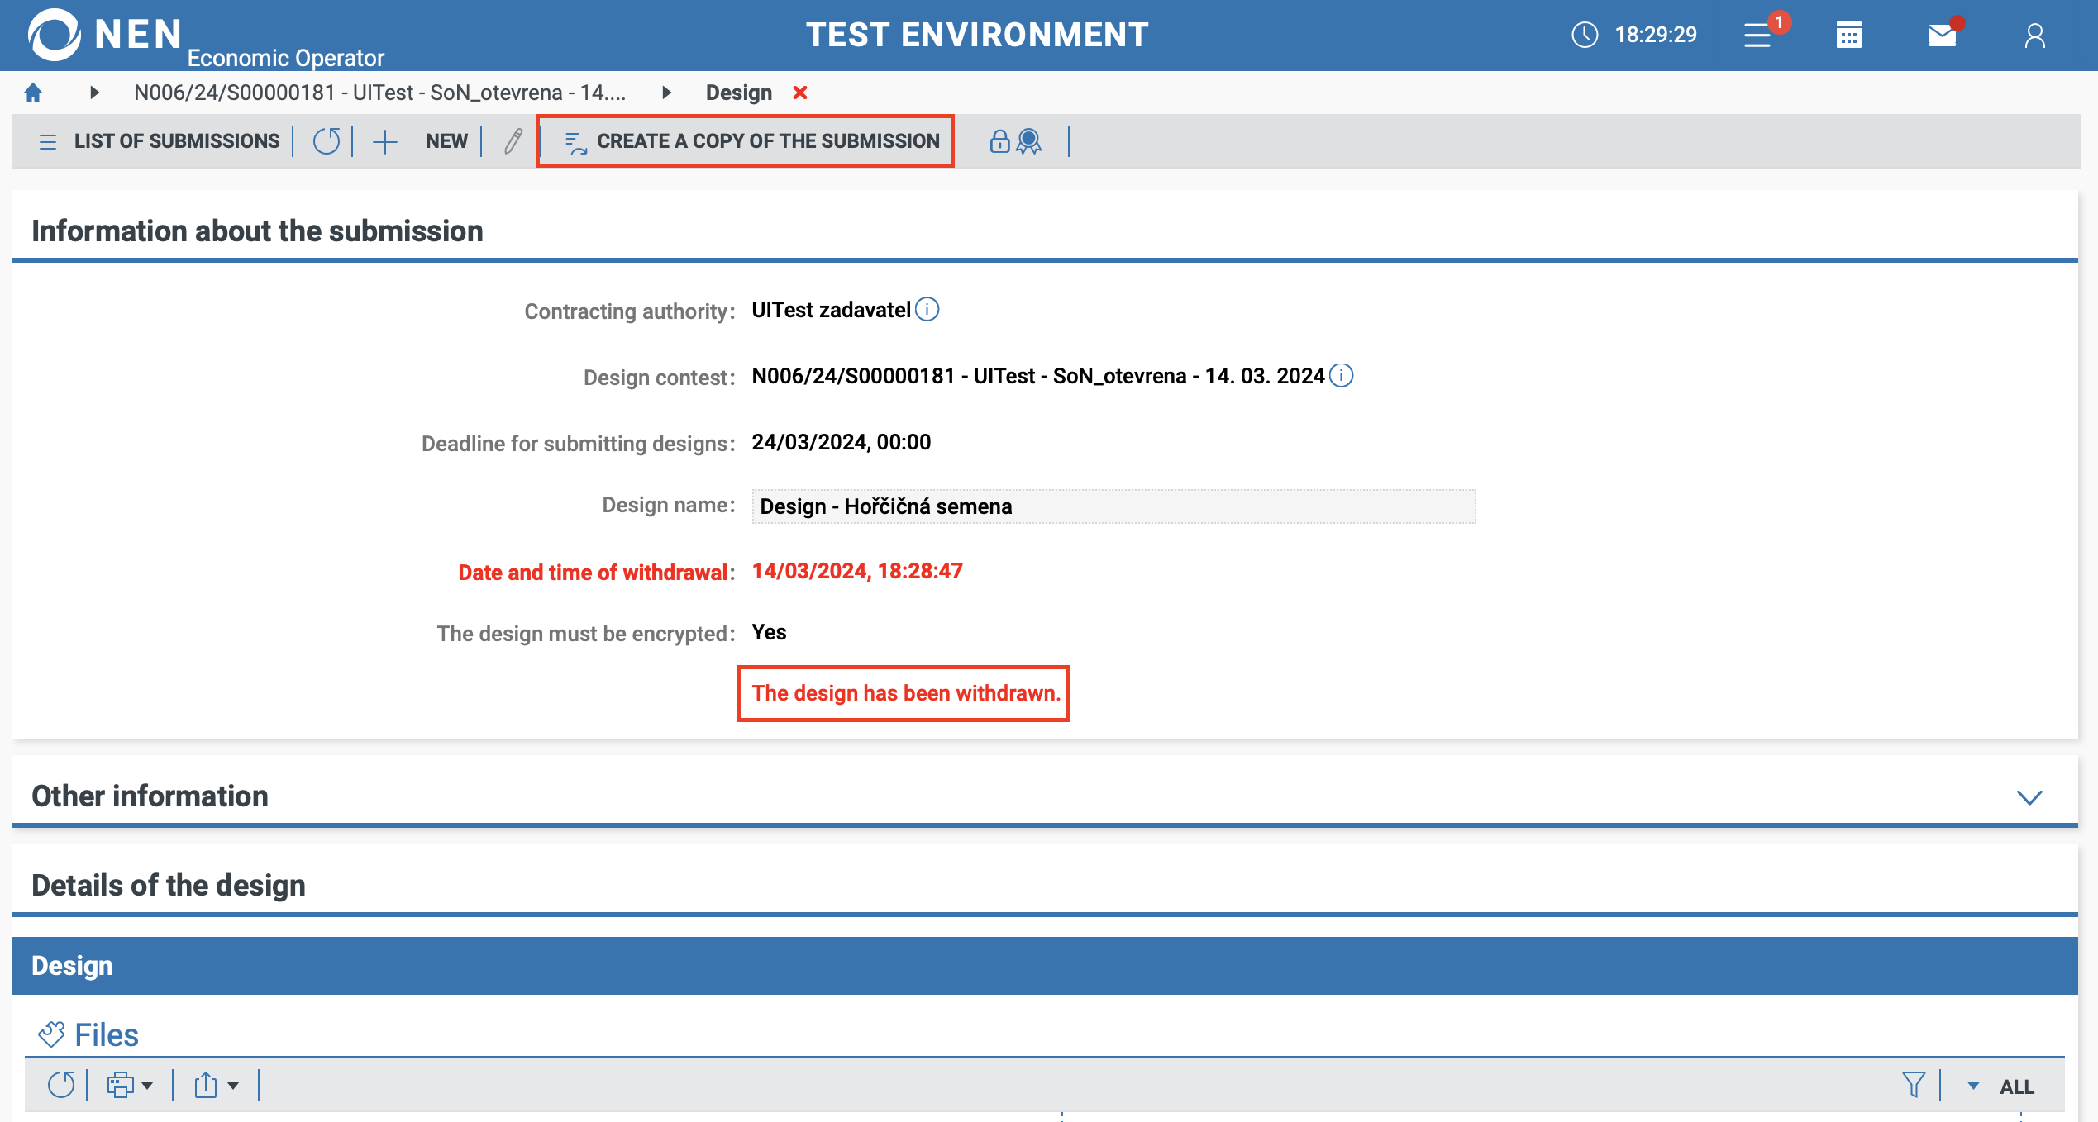Close the Design breadcrumb tab with the red X
2098x1122 pixels.
799,93
